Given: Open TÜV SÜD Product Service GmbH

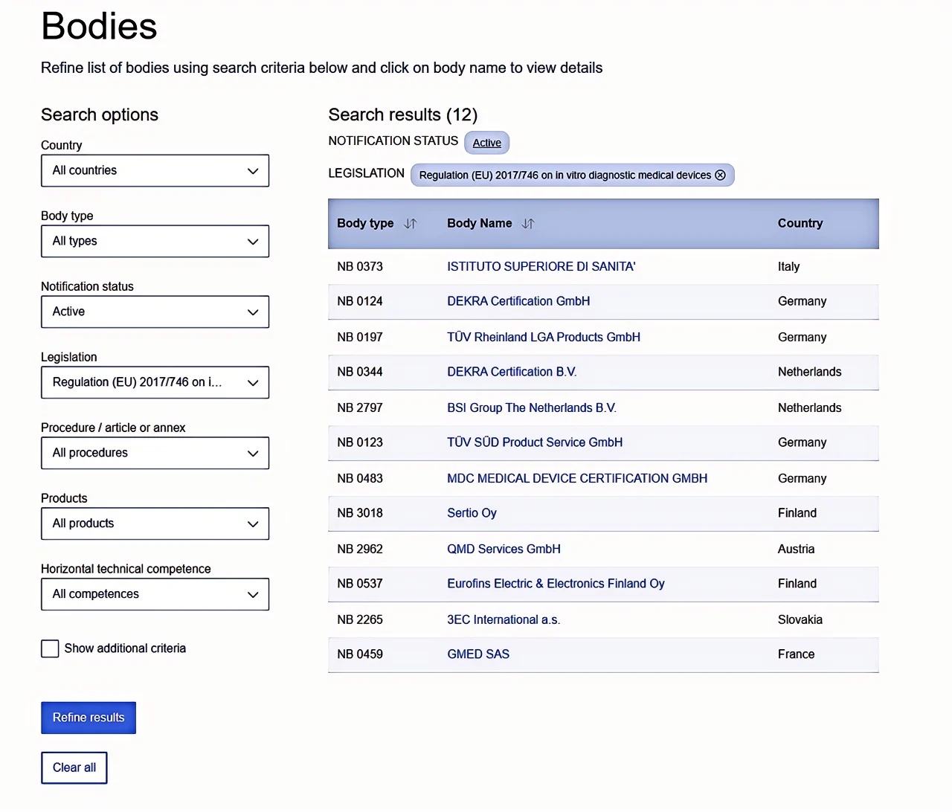Looking at the screenshot, I should point(535,442).
